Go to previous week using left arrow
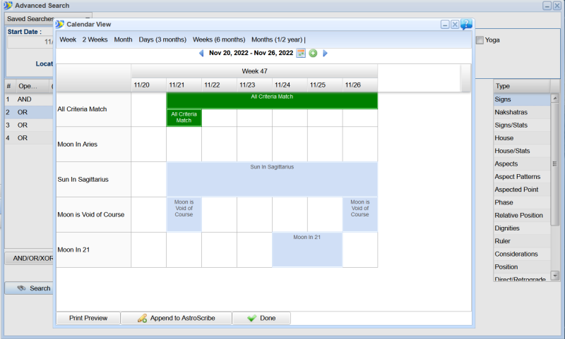565x339 pixels. pyautogui.click(x=201, y=53)
